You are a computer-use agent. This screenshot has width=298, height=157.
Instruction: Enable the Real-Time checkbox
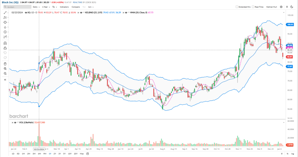coord(253,7)
